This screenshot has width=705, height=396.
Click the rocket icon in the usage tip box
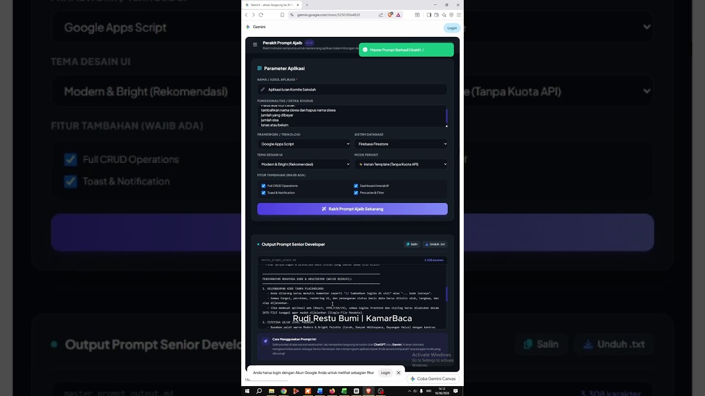click(x=265, y=341)
